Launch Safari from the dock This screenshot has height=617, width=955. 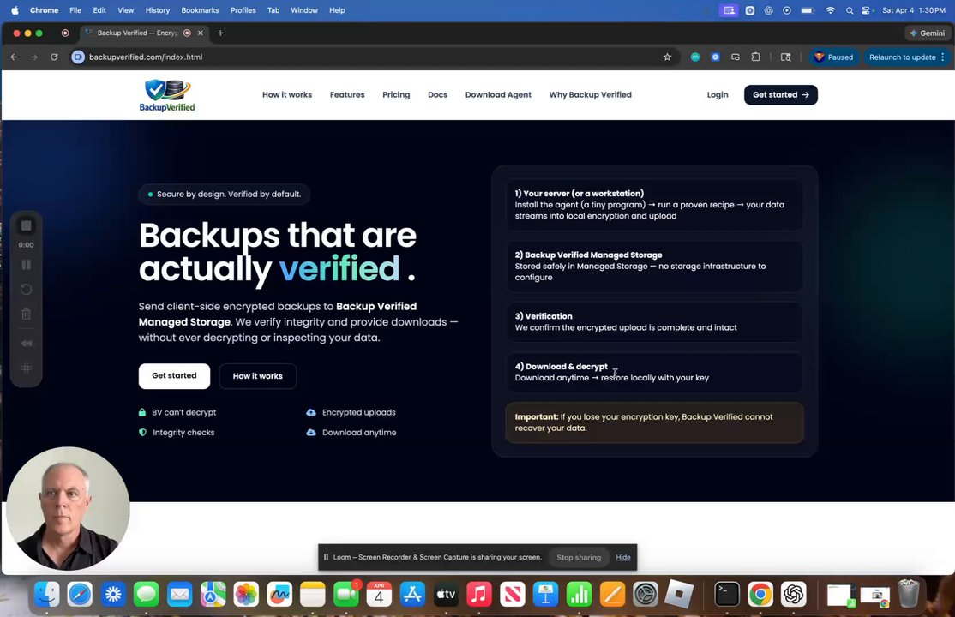tap(80, 594)
